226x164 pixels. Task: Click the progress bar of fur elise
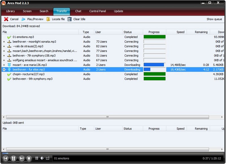(154, 69)
